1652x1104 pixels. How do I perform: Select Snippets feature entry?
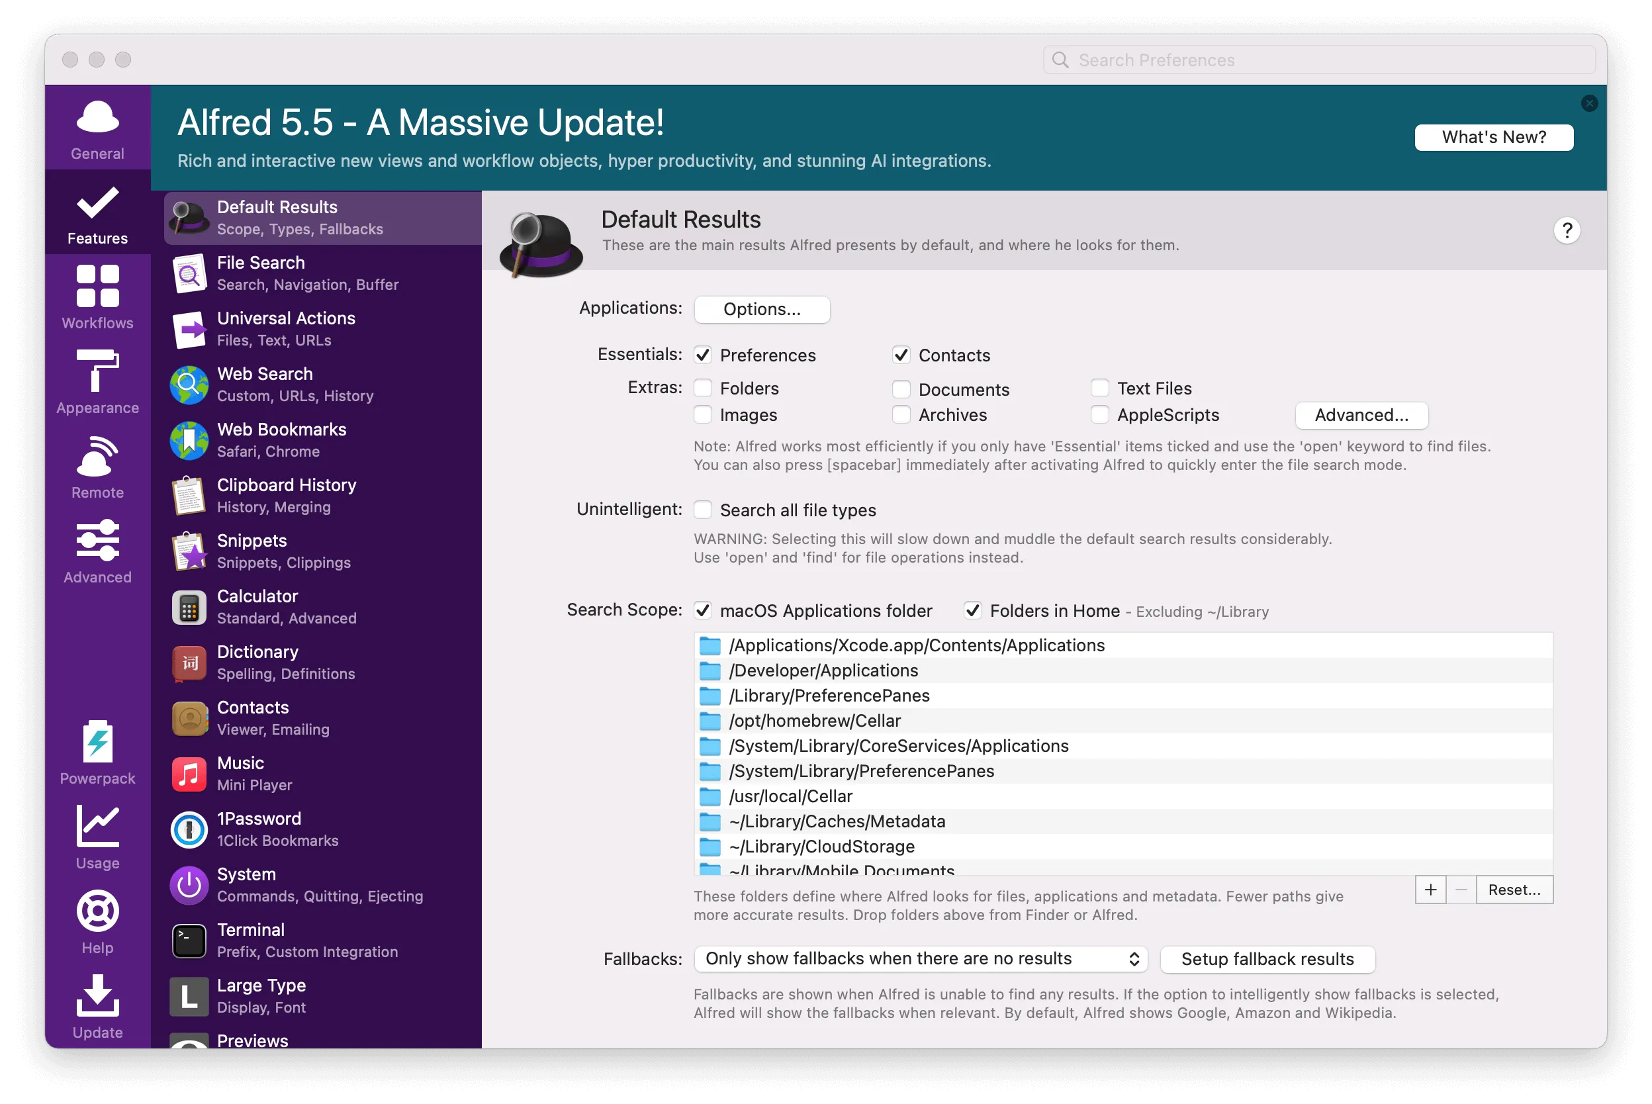pos(322,551)
